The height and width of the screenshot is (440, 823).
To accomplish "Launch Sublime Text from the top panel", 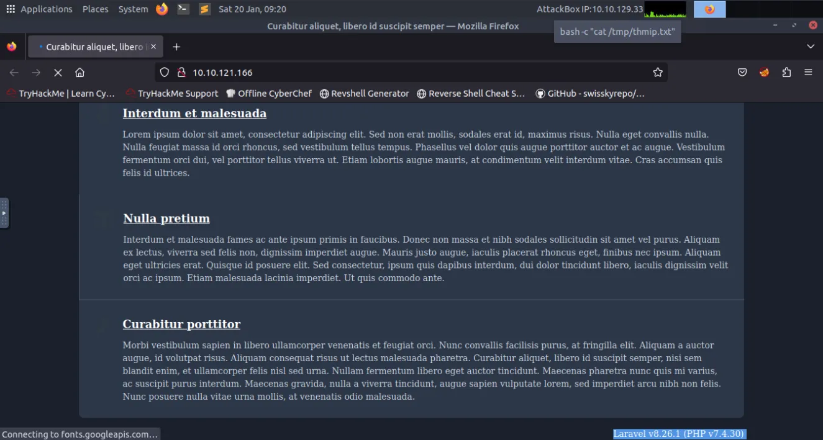I will tap(205, 9).
